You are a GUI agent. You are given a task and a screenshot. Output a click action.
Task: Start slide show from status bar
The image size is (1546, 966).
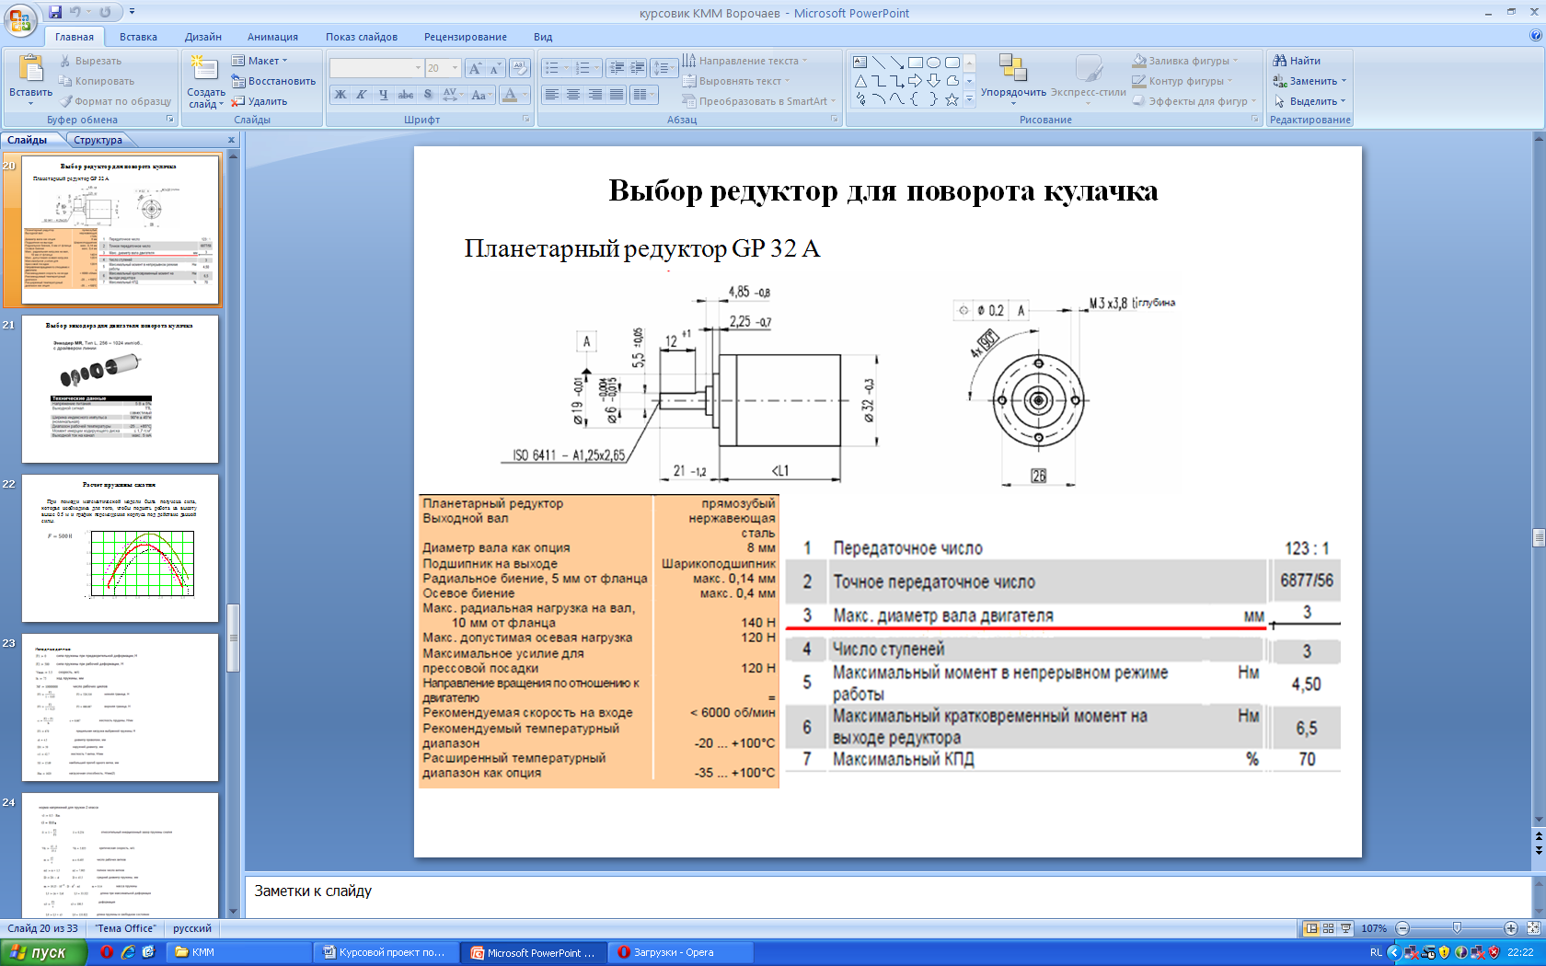coord(1345,928)
